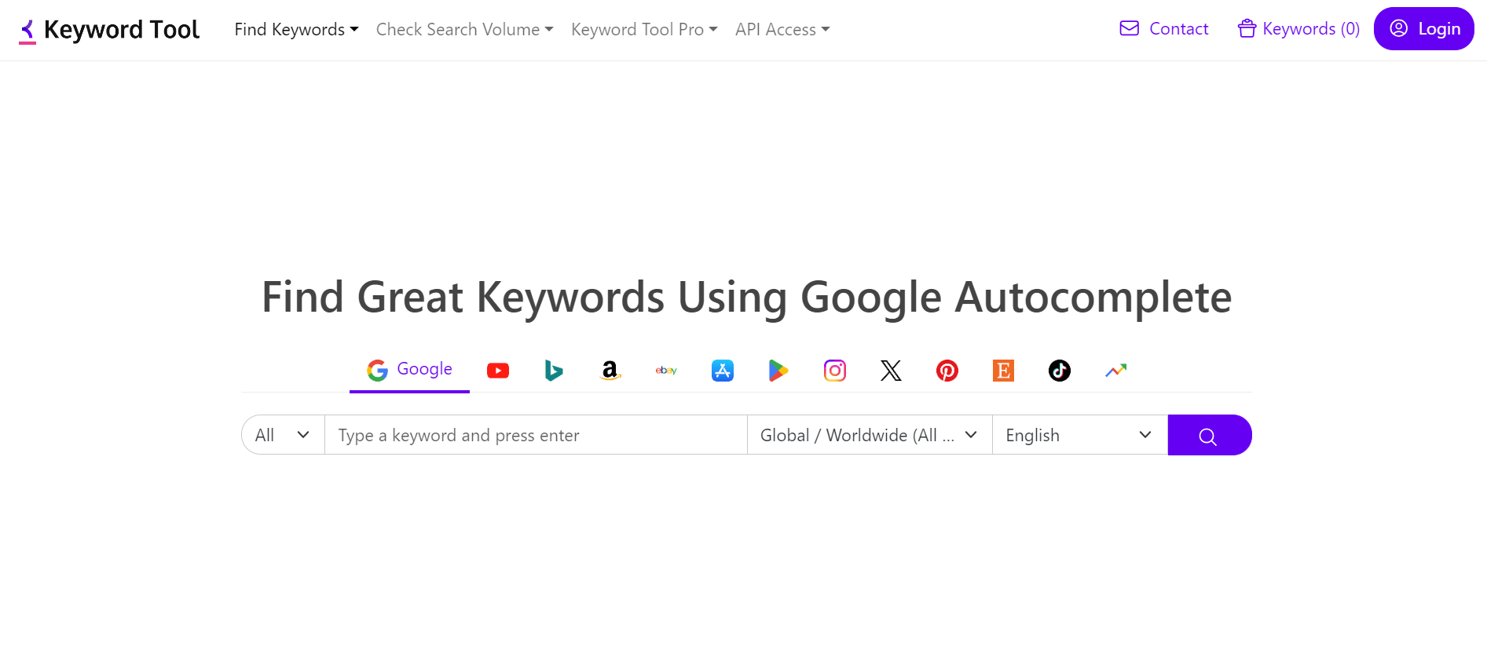Switch to X (Twitter) platform

tap(891, 370)
